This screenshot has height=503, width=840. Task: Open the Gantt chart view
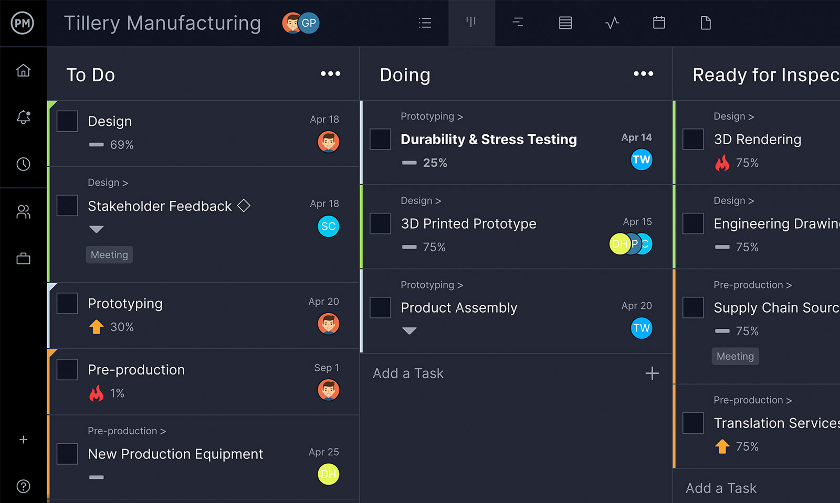pyautogui.click(x=518, y=23)
